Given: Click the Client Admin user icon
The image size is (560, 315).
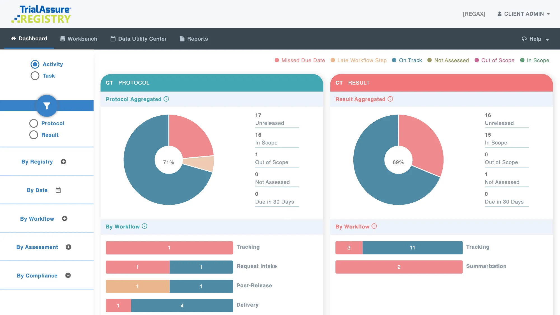Looking at the screenshot, I should pos(500,14).
